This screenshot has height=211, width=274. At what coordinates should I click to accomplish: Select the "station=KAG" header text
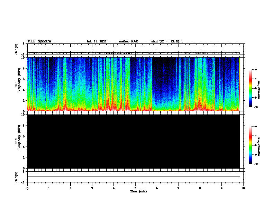[128, 41]
